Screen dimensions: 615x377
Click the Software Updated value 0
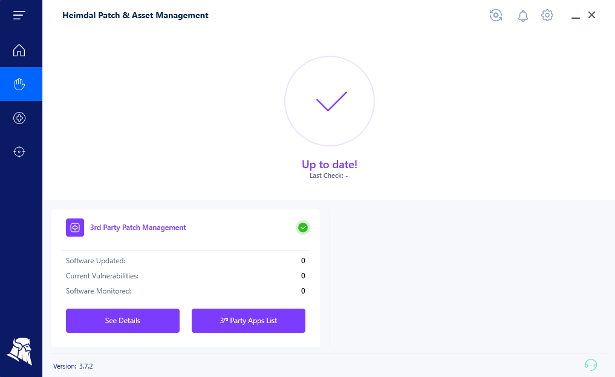point(303,261)
